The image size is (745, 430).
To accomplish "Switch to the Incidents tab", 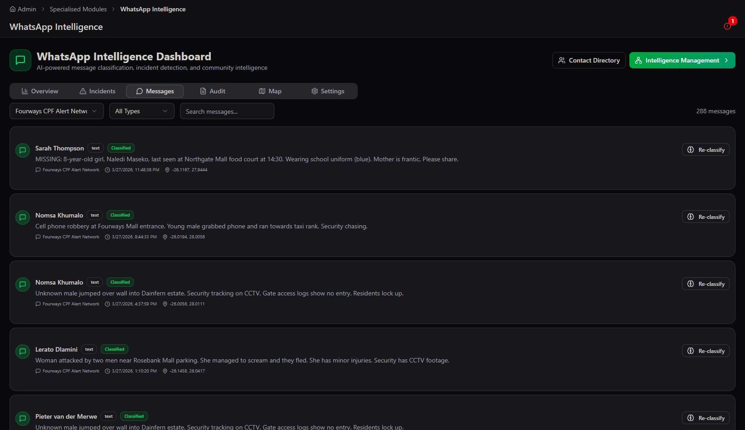I will tap(97, 91).
